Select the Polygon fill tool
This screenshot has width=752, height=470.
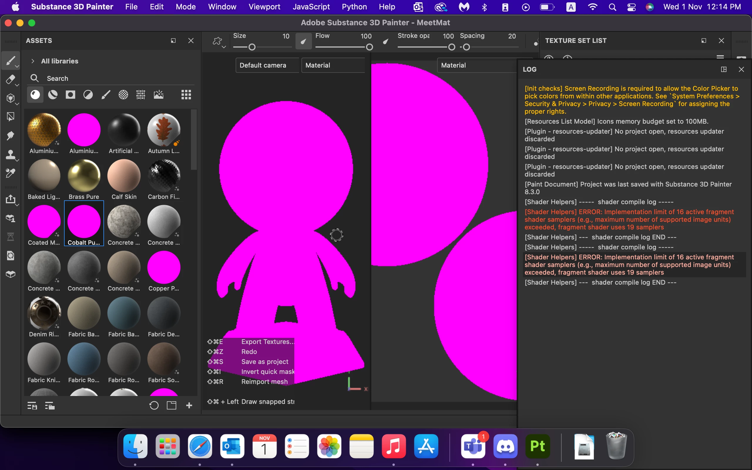10,117
